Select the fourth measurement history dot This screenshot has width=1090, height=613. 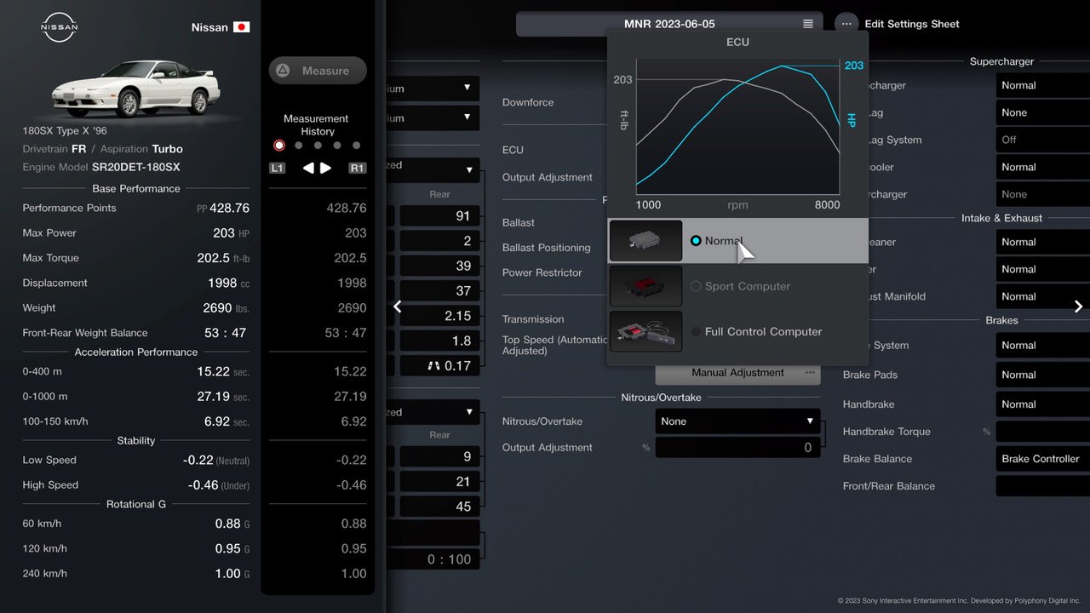[337, 146]
